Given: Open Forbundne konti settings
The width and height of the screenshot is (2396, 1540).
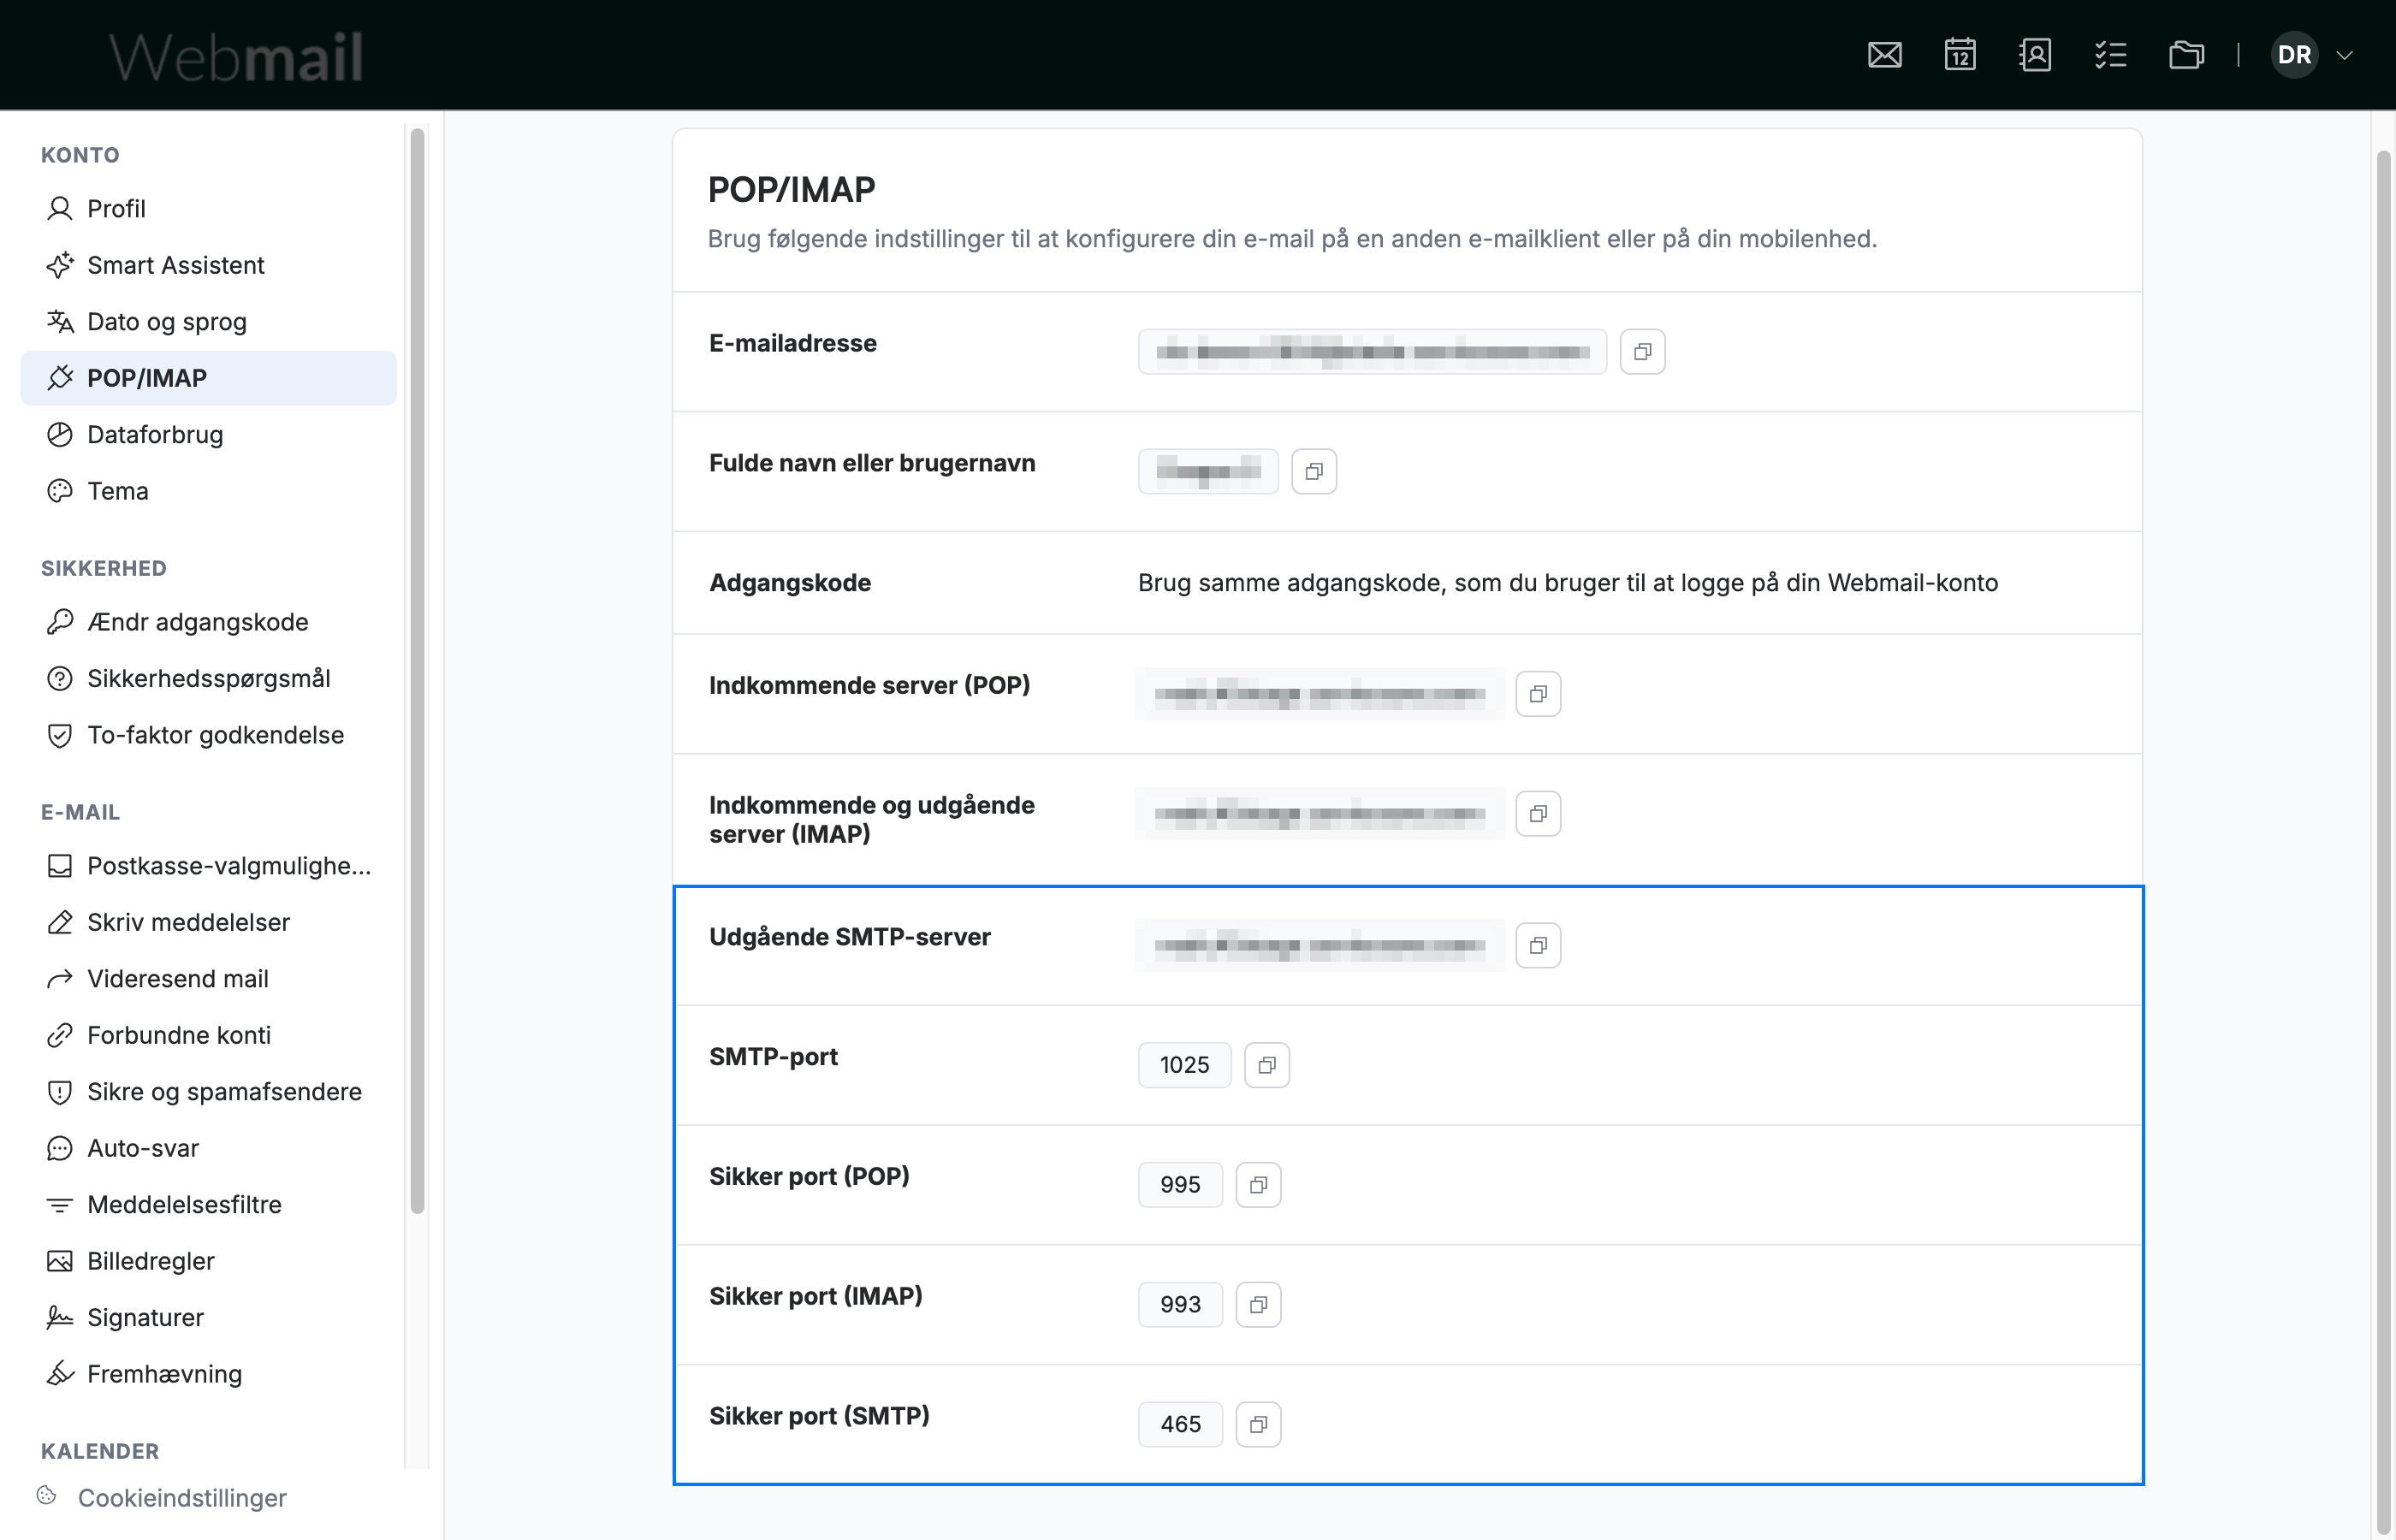Looking at the screenshot, I should [208, 1035].
